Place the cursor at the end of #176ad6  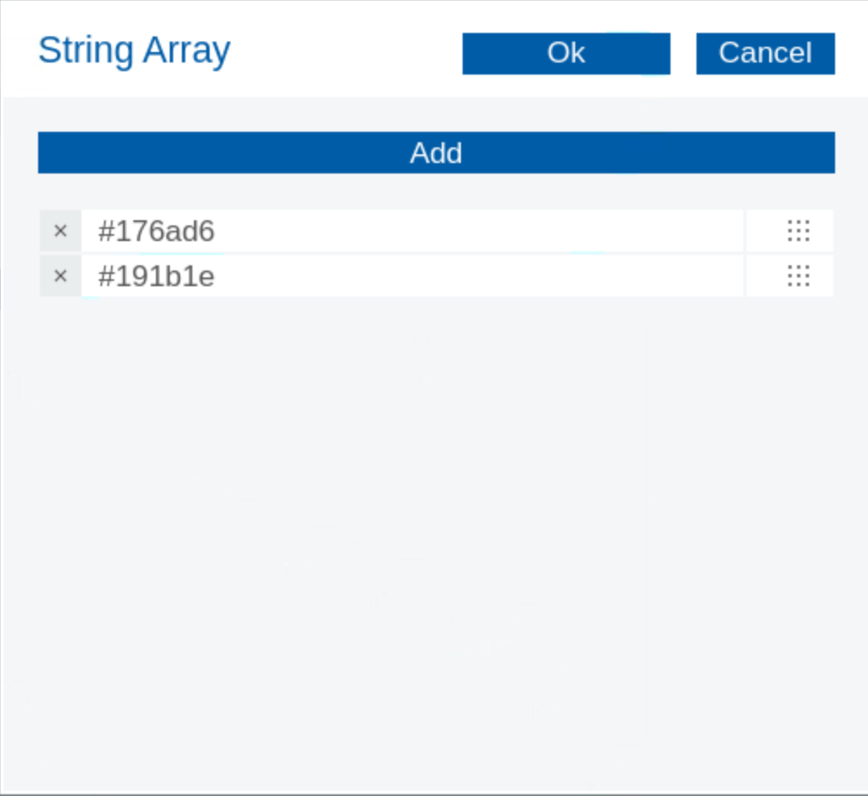pyautogui.click(x=217, y=232)
